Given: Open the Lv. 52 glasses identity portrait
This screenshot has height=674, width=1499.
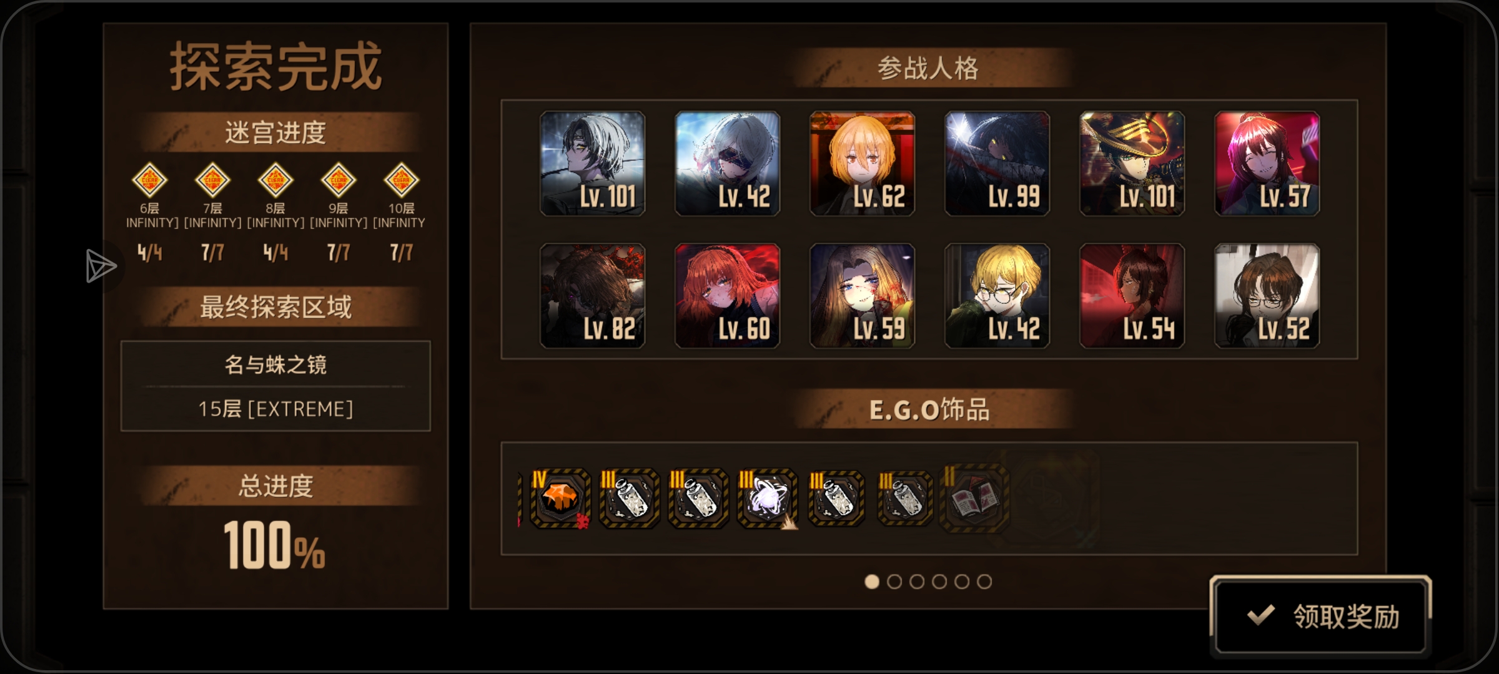Looking at the screenshot, I should click(x=1267, y=296).
